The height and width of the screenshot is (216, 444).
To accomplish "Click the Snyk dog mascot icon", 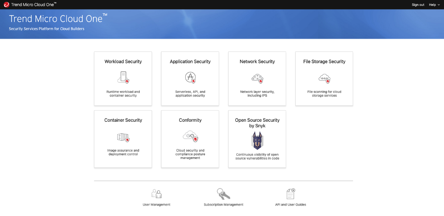I will (257, 141).
